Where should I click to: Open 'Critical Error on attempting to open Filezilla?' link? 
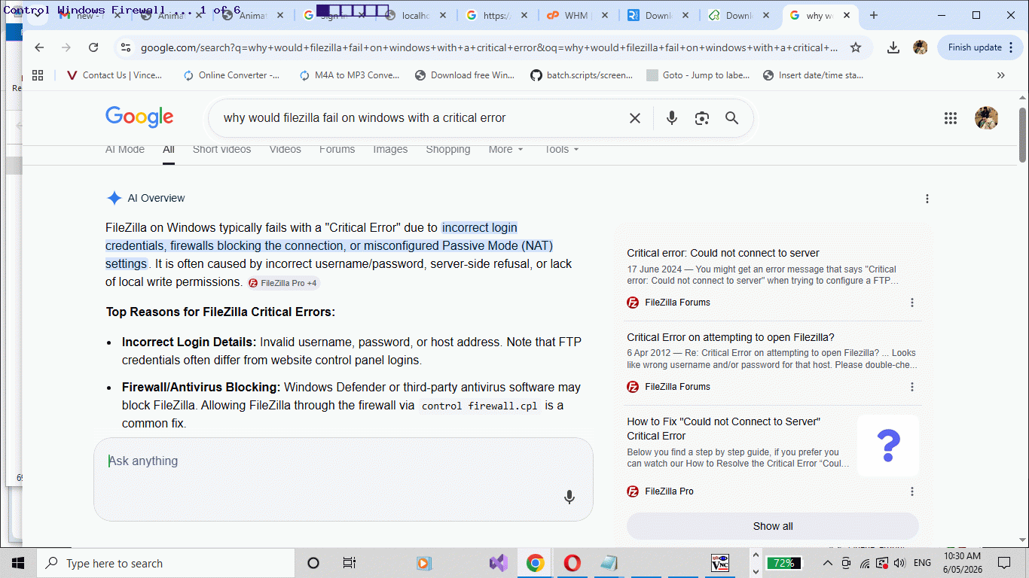731,337
